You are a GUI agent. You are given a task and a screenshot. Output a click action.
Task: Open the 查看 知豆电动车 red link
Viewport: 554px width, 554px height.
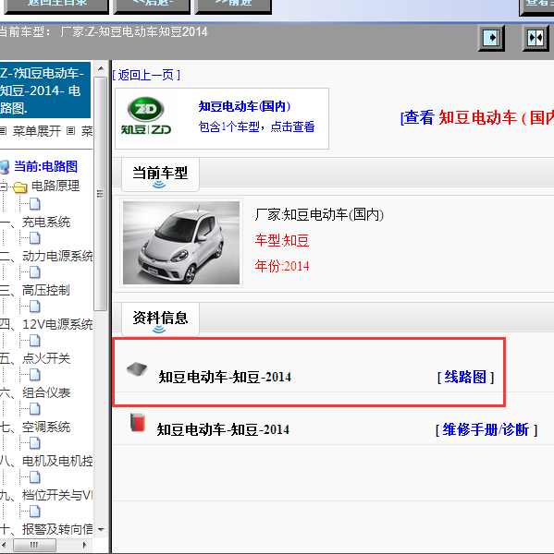477,117
